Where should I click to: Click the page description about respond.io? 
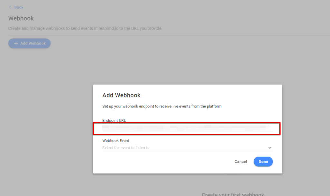click(85, 28)
